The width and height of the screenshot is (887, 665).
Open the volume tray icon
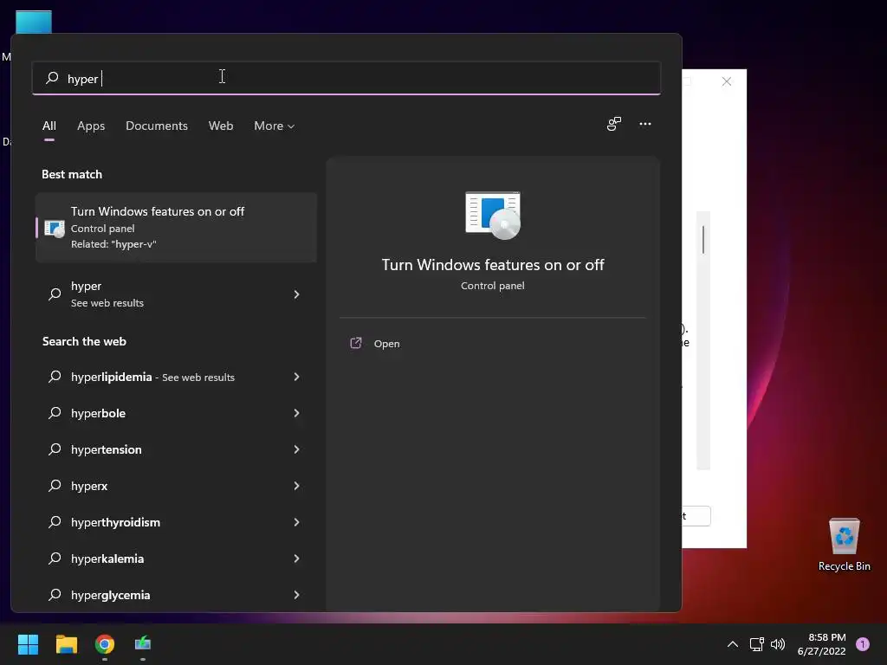[779, 644]
